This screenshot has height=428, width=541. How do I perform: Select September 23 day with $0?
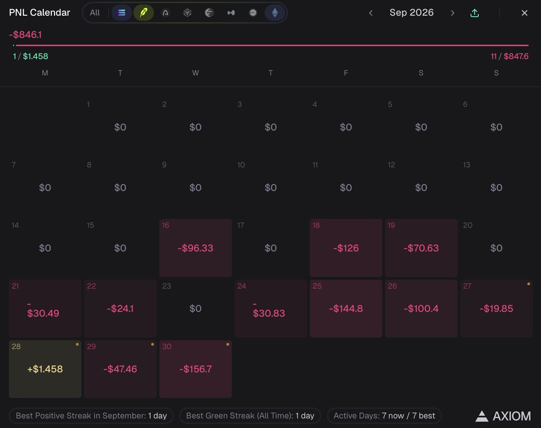pyautogui.click(x=196, y=308)
